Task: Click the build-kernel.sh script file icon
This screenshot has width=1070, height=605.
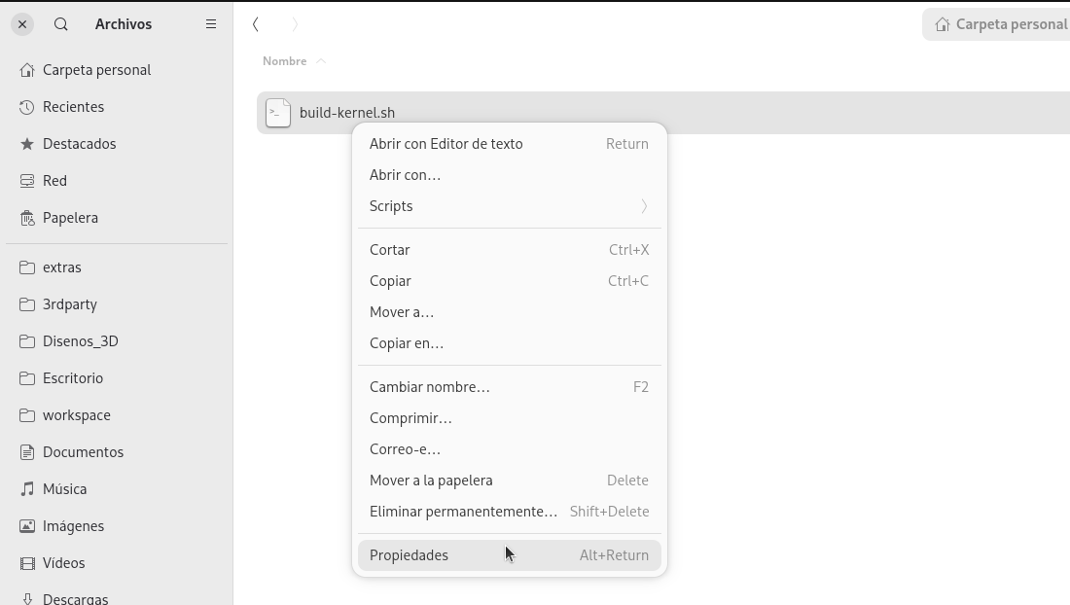Action: tap(278, 113)
